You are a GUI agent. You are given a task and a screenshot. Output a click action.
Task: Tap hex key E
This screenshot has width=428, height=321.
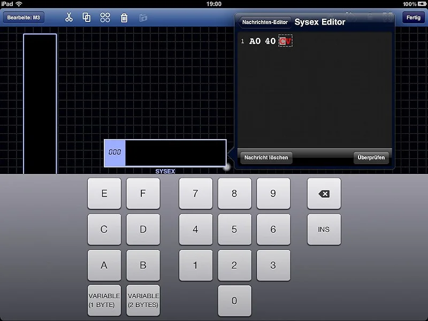[x=104, y=194]
